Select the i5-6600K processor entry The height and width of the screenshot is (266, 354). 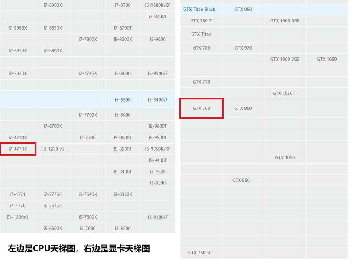52,228
